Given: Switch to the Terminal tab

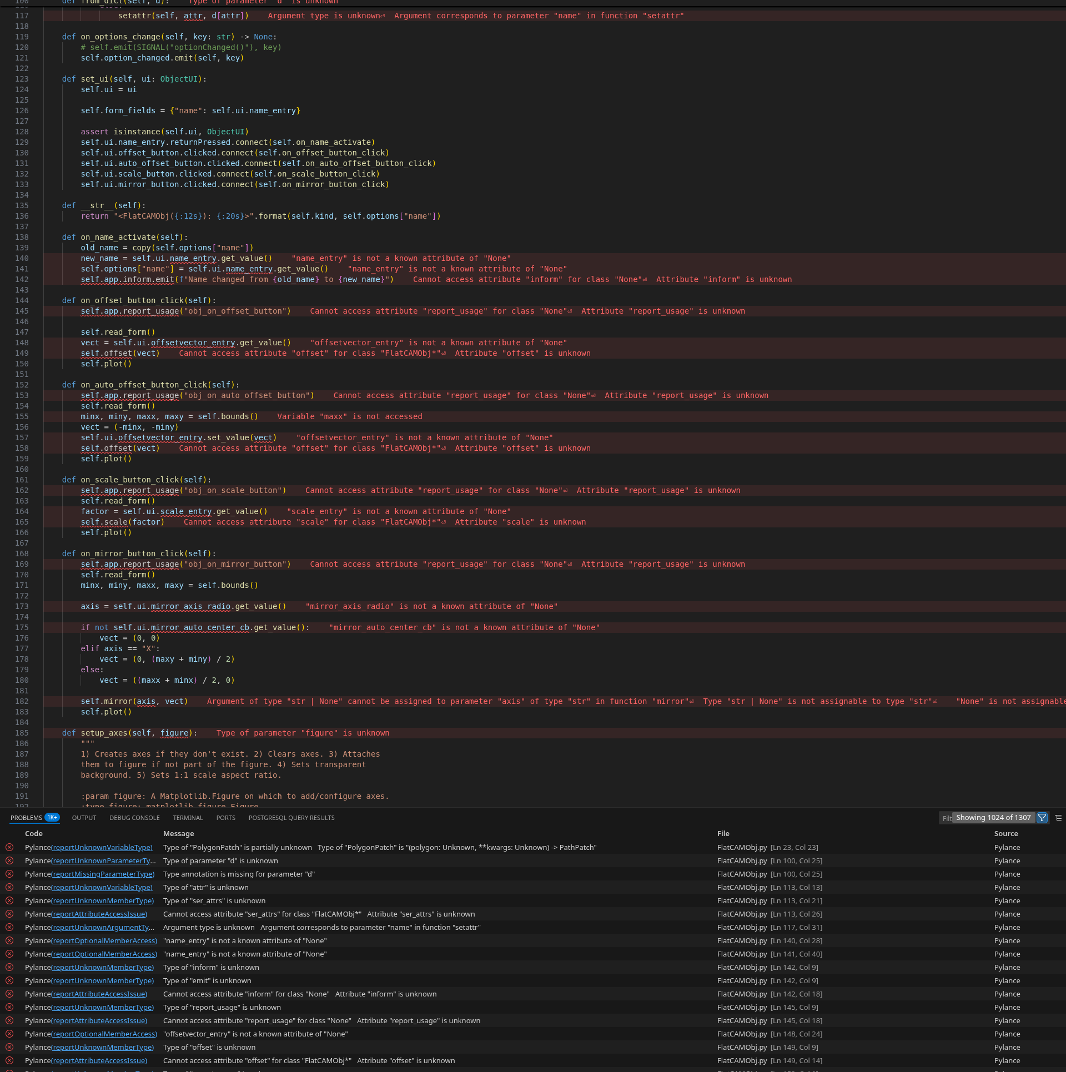Looking at the screenshot, I should 188,818.
